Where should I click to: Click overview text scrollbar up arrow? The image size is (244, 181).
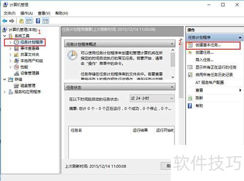point(173,50)
